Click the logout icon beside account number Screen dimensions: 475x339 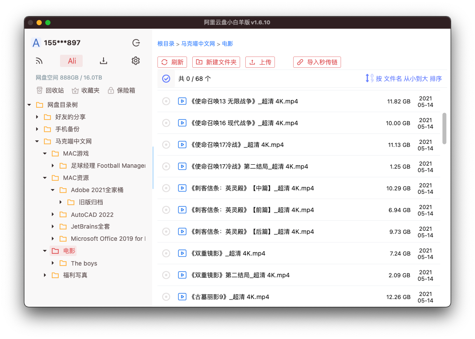(136, 43)
